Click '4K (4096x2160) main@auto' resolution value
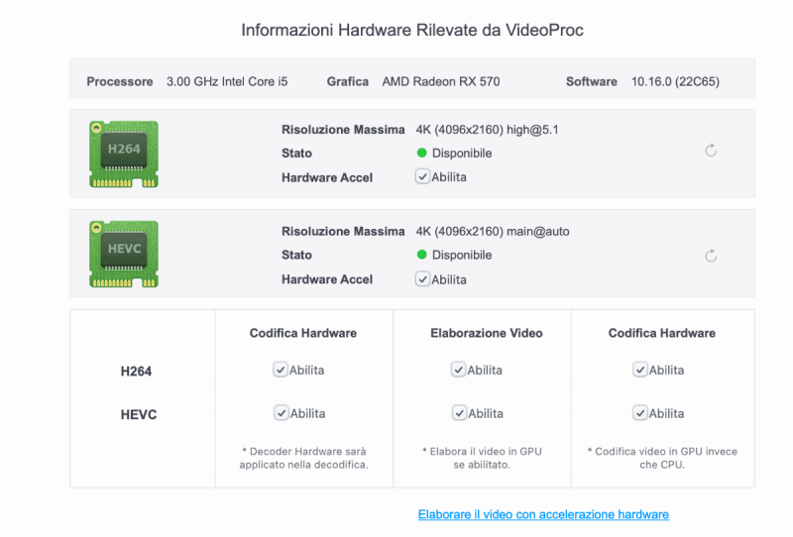This screenshot has height=537, width=793. [x=493, y=232]
